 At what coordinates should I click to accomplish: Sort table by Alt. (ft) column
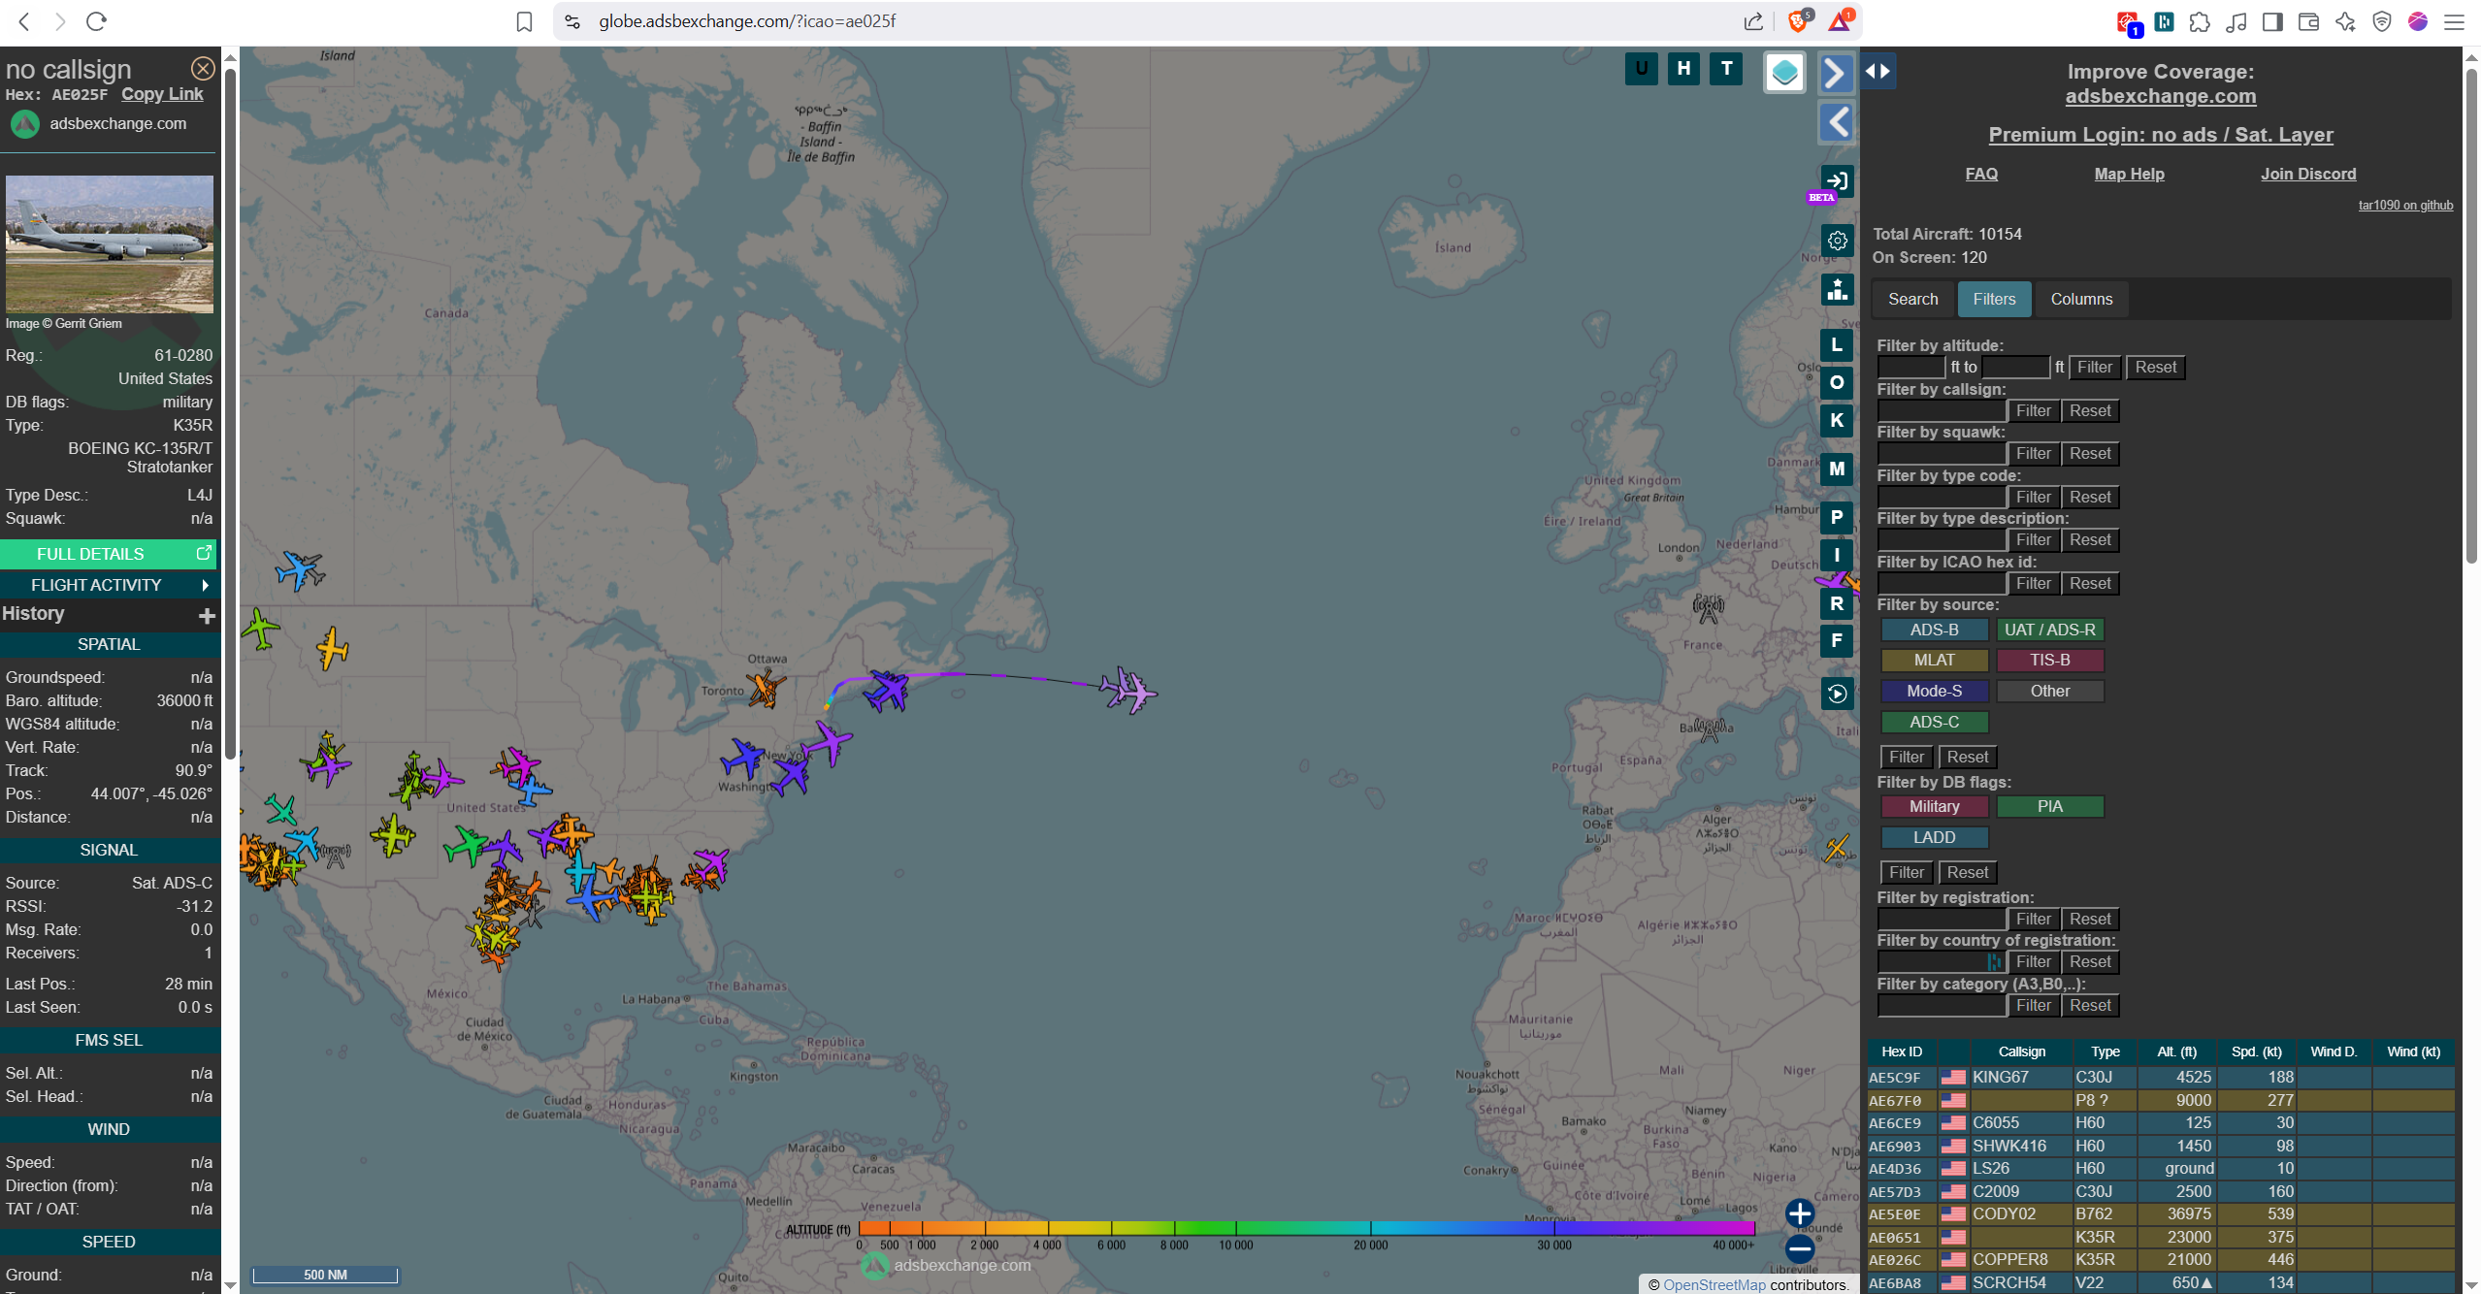click(x=2176, y=1051)
